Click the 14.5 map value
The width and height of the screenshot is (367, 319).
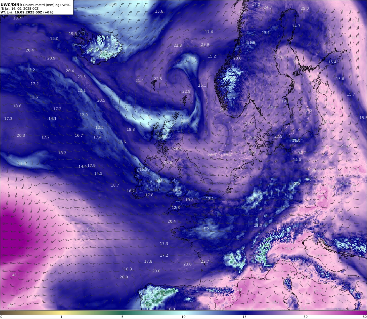(x=98, y=174)
